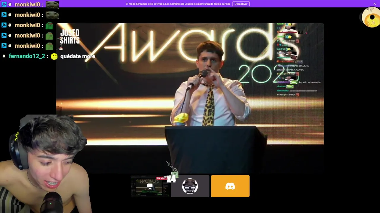Close the Streamer mode notification banner
Image resolution: width=380 pixels, height=213 pixels.
(375, 4)
